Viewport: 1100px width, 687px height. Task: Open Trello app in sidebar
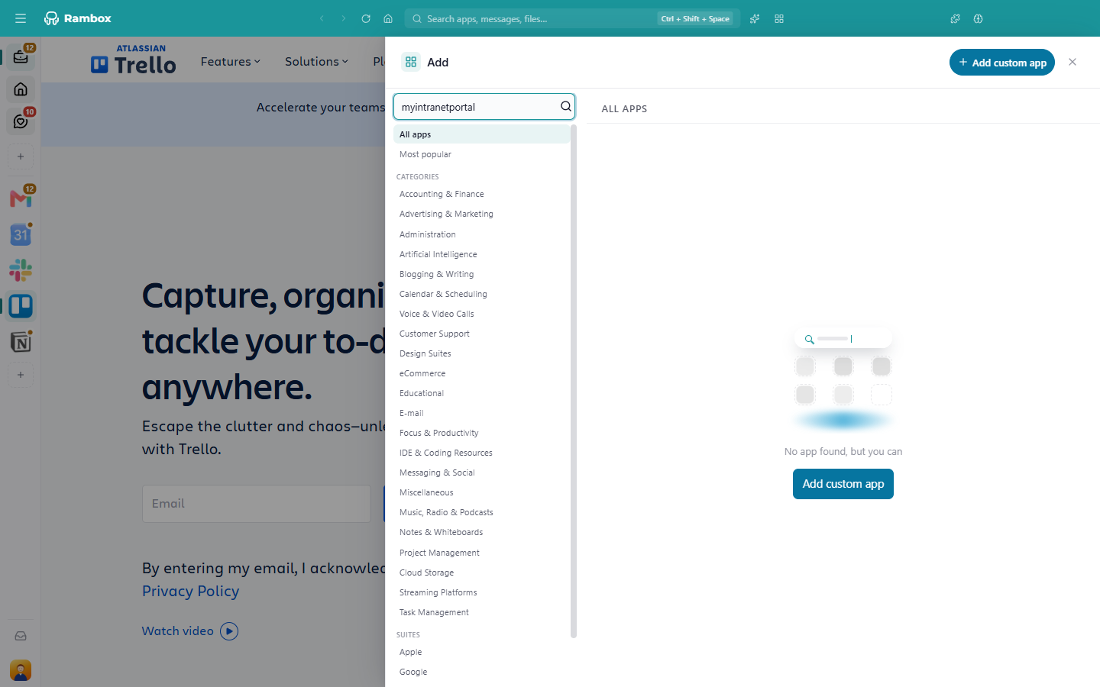pos(21,306)
